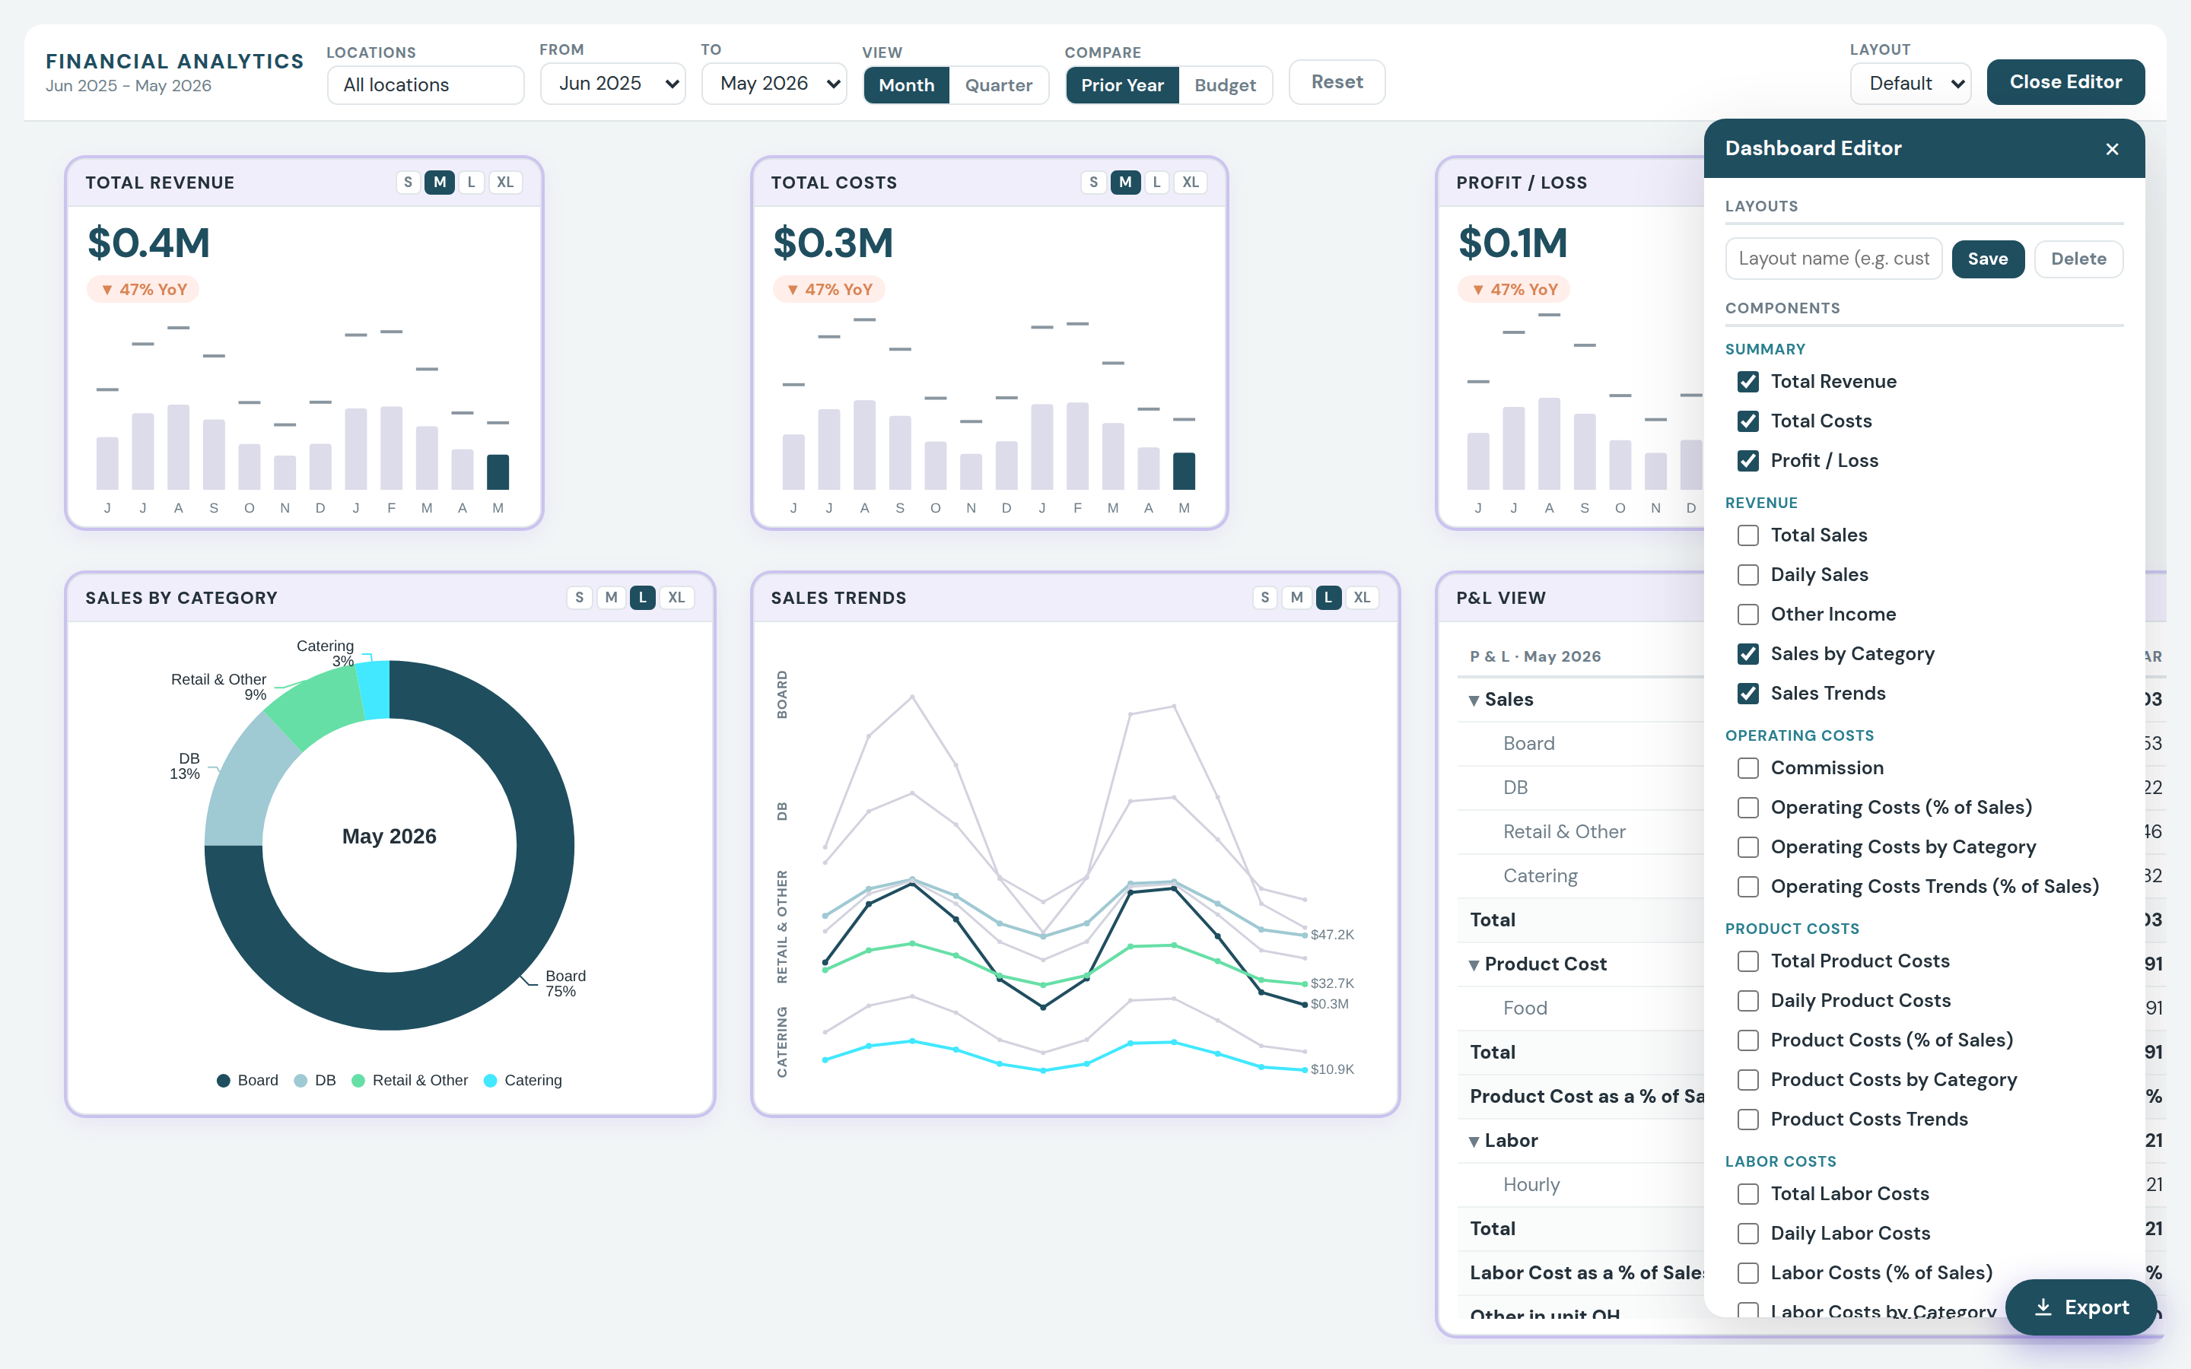Viewport: 2191px width, 1369px height.
Task: Select M size on Total Costs card
Action: click(x=1124, y=182)
